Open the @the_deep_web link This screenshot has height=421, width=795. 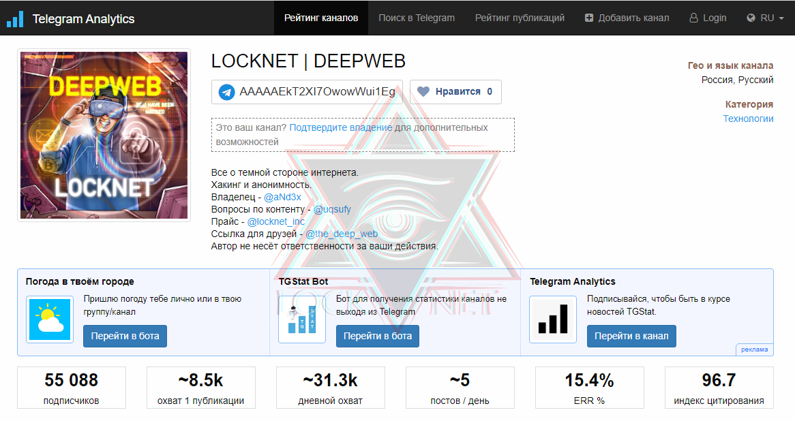[x=342, y=234]
